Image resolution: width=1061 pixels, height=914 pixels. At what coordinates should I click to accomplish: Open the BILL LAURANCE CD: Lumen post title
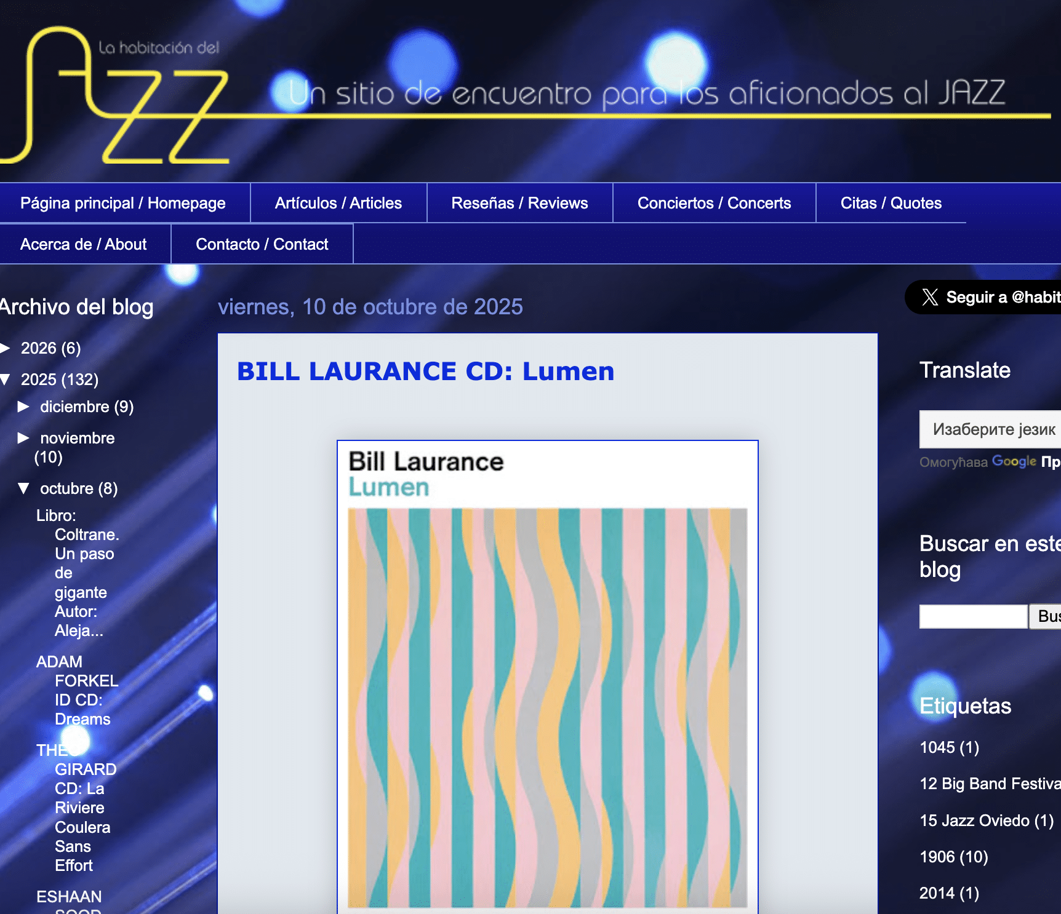(x=426, y=372)
